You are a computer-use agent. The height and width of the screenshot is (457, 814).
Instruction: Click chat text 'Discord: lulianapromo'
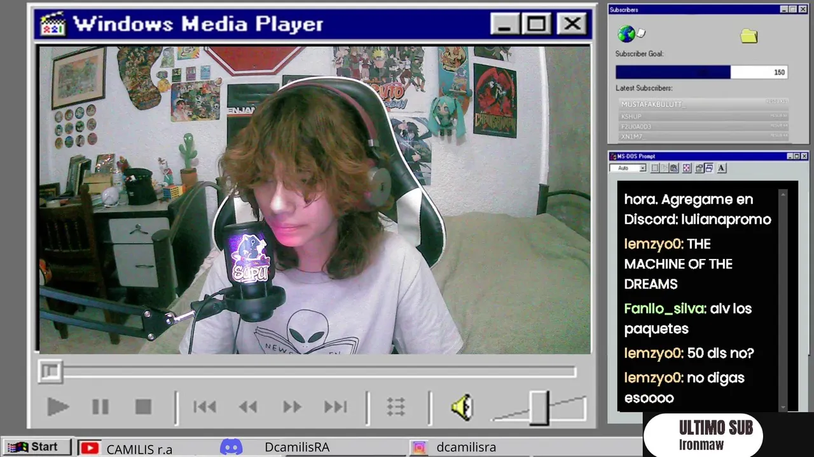coord(698,220)
